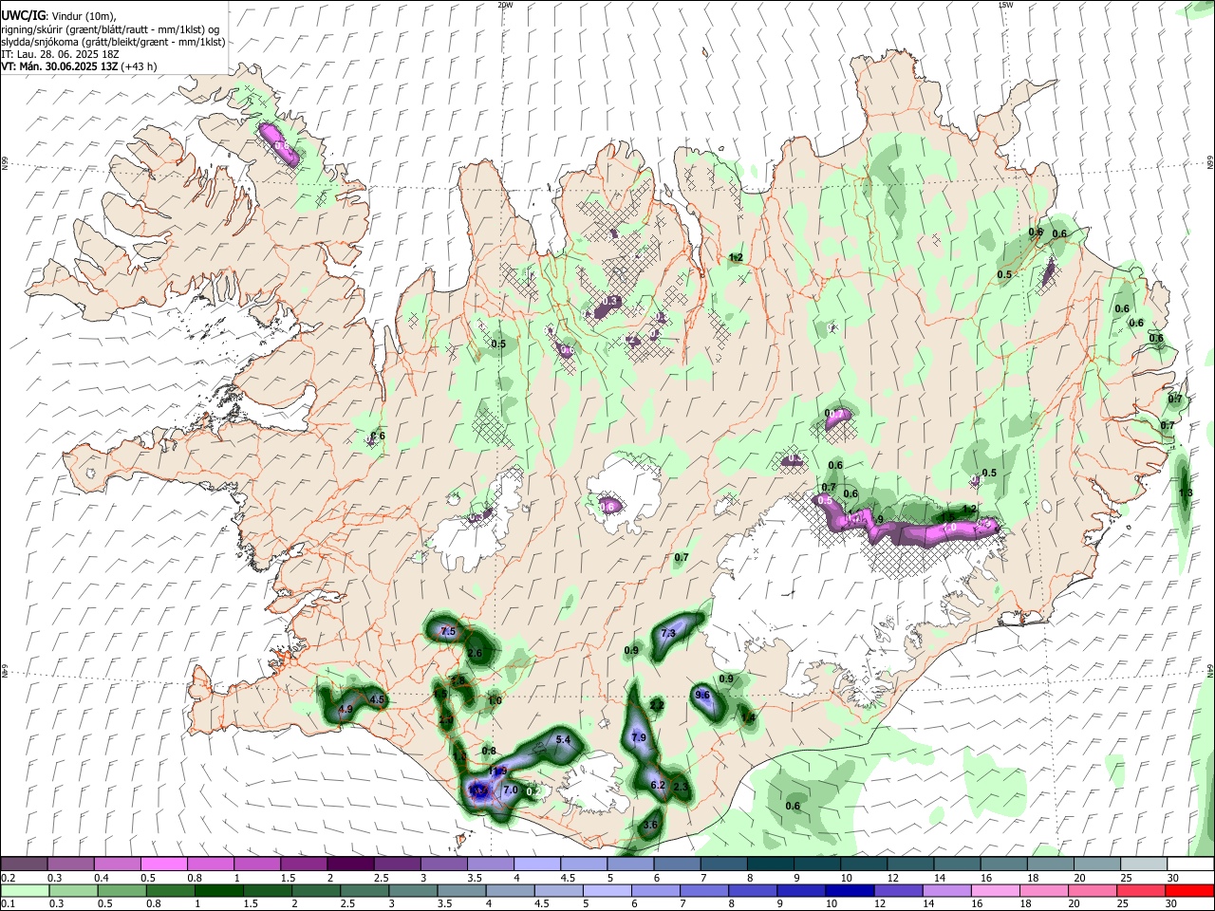Viewport: 1215px width, 911px height.
Task: Click the dark blue 10 swatch in the lower rain legend
Action: point(848,890)
